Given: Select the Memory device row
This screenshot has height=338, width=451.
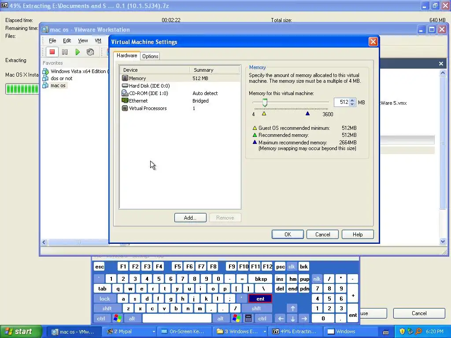Looking at the screenshot, I should click(x=180, y=78).
